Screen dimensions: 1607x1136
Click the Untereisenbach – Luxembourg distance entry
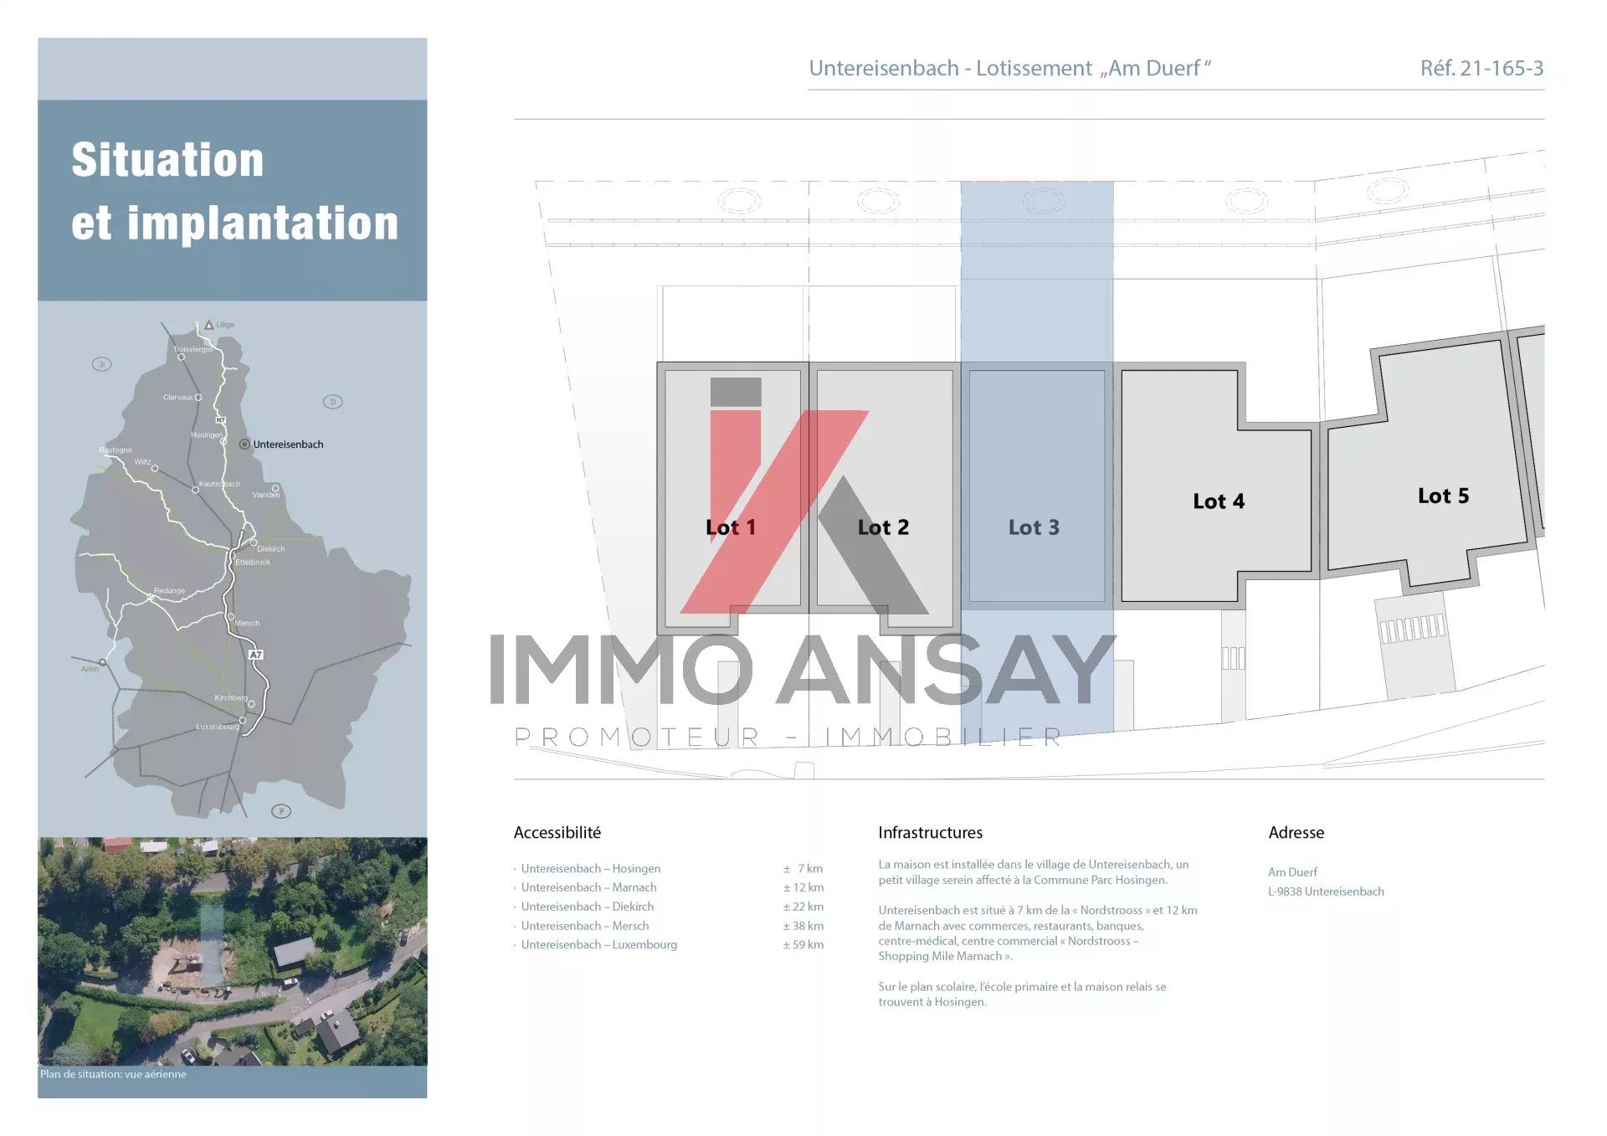click(598, 944)
